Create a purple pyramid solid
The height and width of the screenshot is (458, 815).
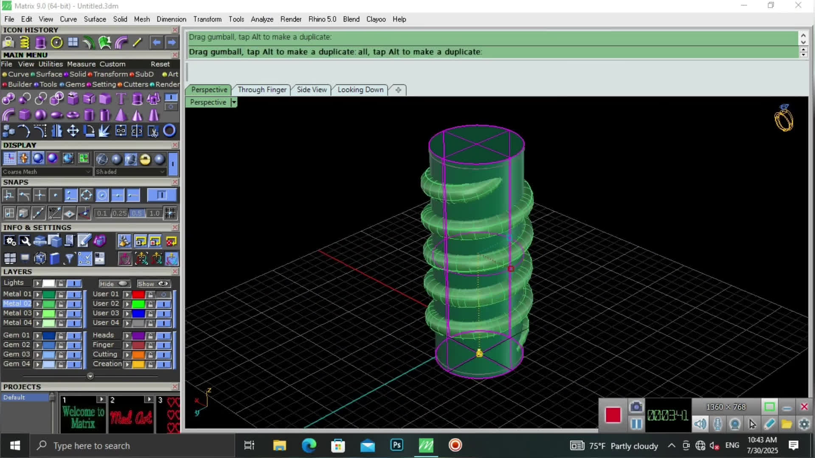click(121, 115)
